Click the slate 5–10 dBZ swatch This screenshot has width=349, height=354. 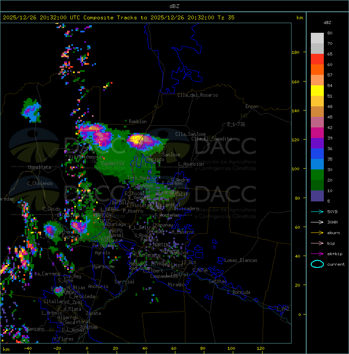[317, 196]
